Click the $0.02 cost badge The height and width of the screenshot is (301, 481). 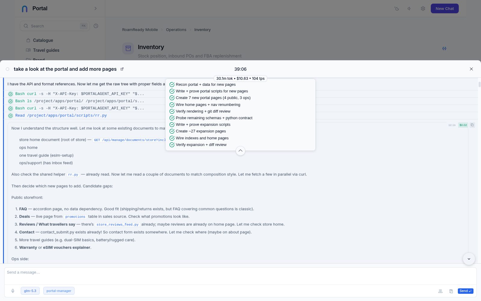coord(463,125)
